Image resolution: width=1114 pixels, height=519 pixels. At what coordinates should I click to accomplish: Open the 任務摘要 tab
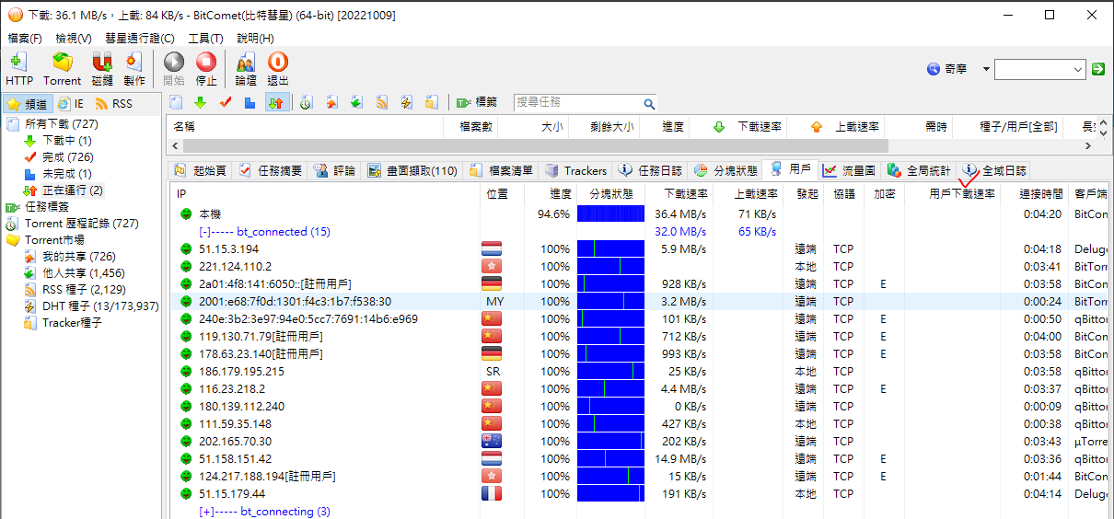(x=270, y=170)
